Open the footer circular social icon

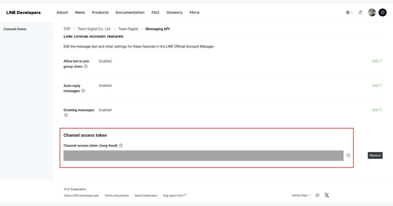click(x=317, y=195)
